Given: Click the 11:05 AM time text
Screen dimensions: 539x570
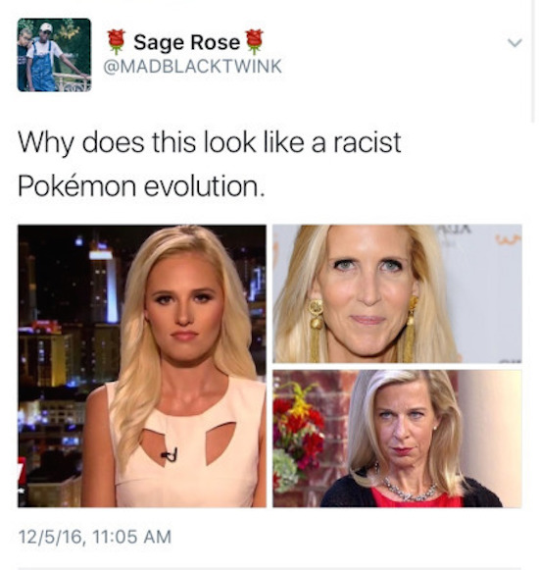Looking at the screenshot, I should [x=132, y=537].
